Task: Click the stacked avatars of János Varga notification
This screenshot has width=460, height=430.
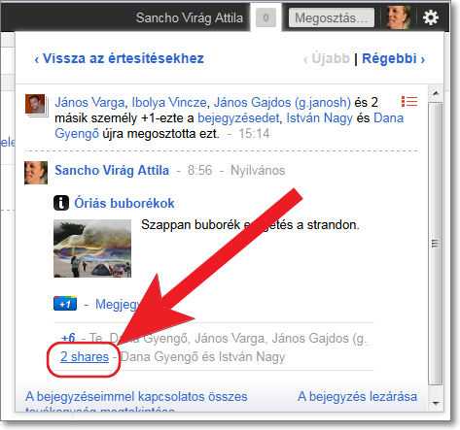Action: click(36, 105)
